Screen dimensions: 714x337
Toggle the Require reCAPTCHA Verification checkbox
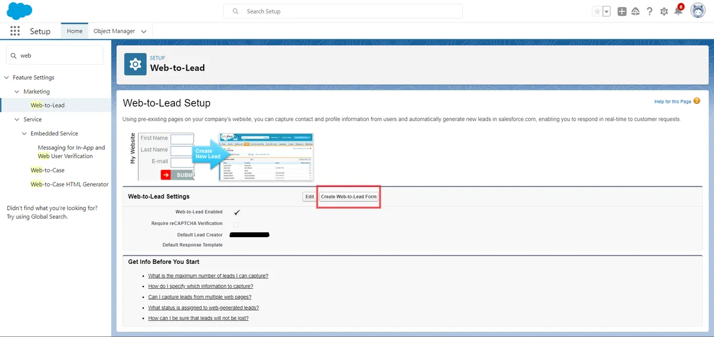point(236,224)
